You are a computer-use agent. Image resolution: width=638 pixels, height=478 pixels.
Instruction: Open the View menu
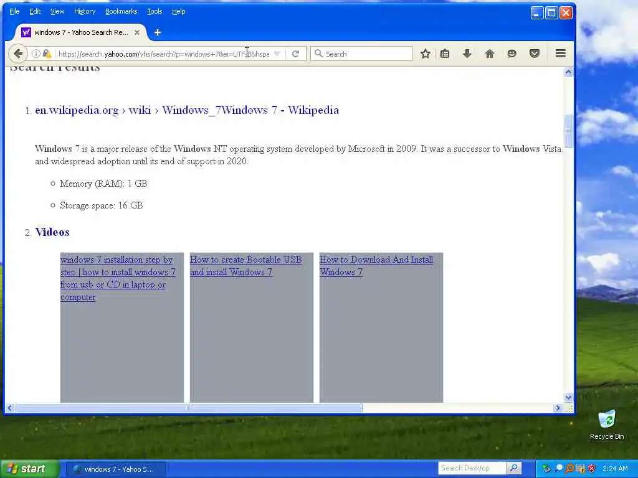coord(57,11)
